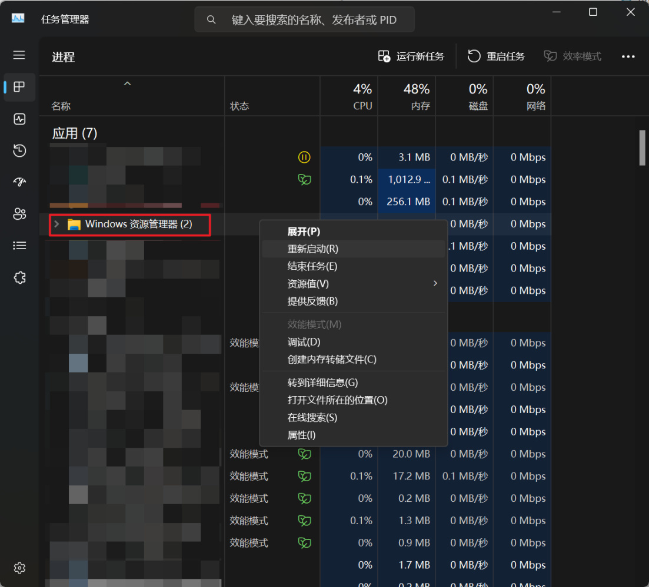The image size is (649, 587).
Task: Choose 重新启动(R) in context menu
Action: [354, 249]
